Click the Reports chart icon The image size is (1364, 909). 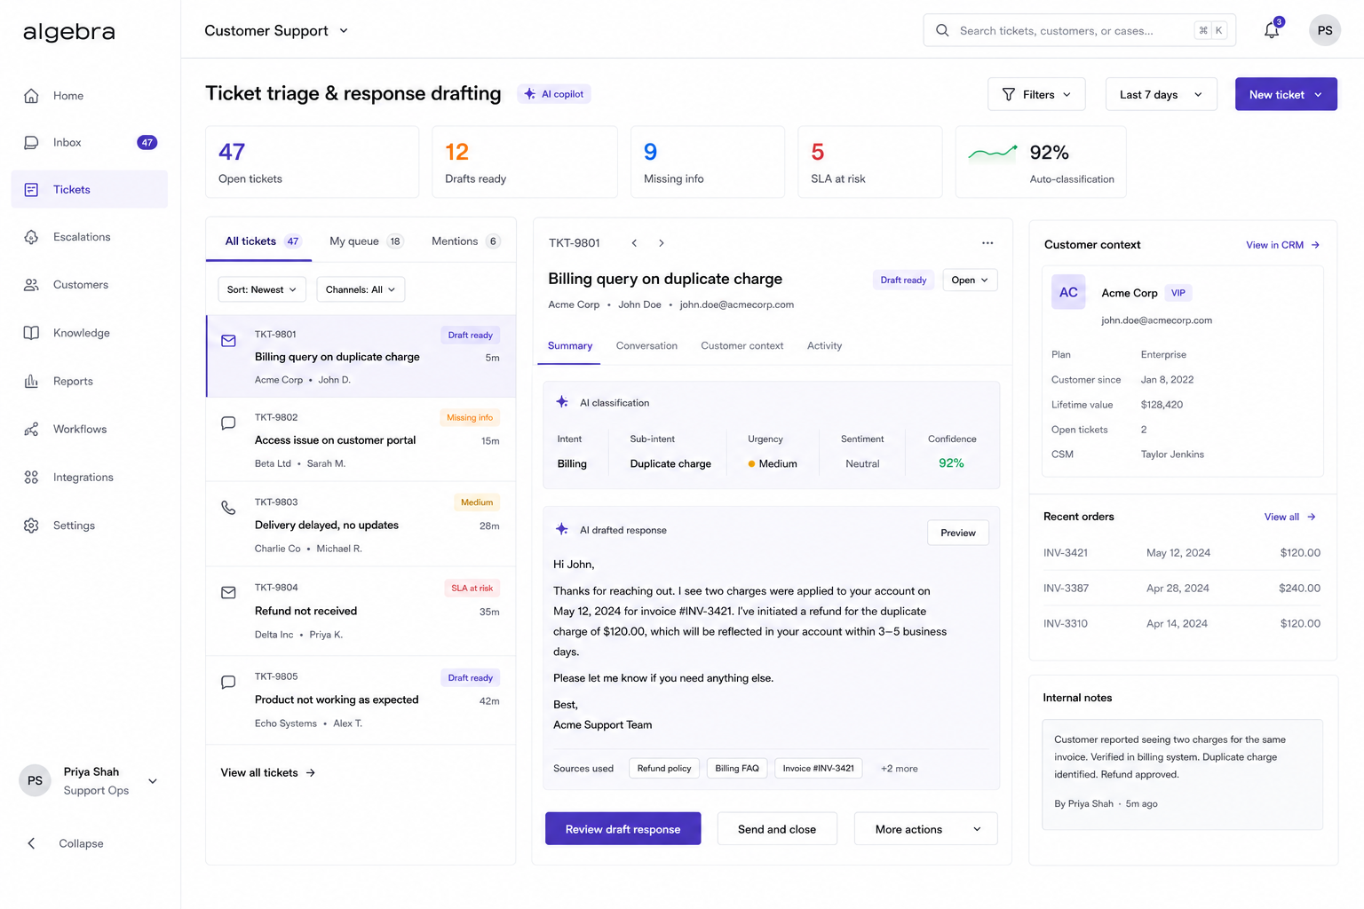31,381
